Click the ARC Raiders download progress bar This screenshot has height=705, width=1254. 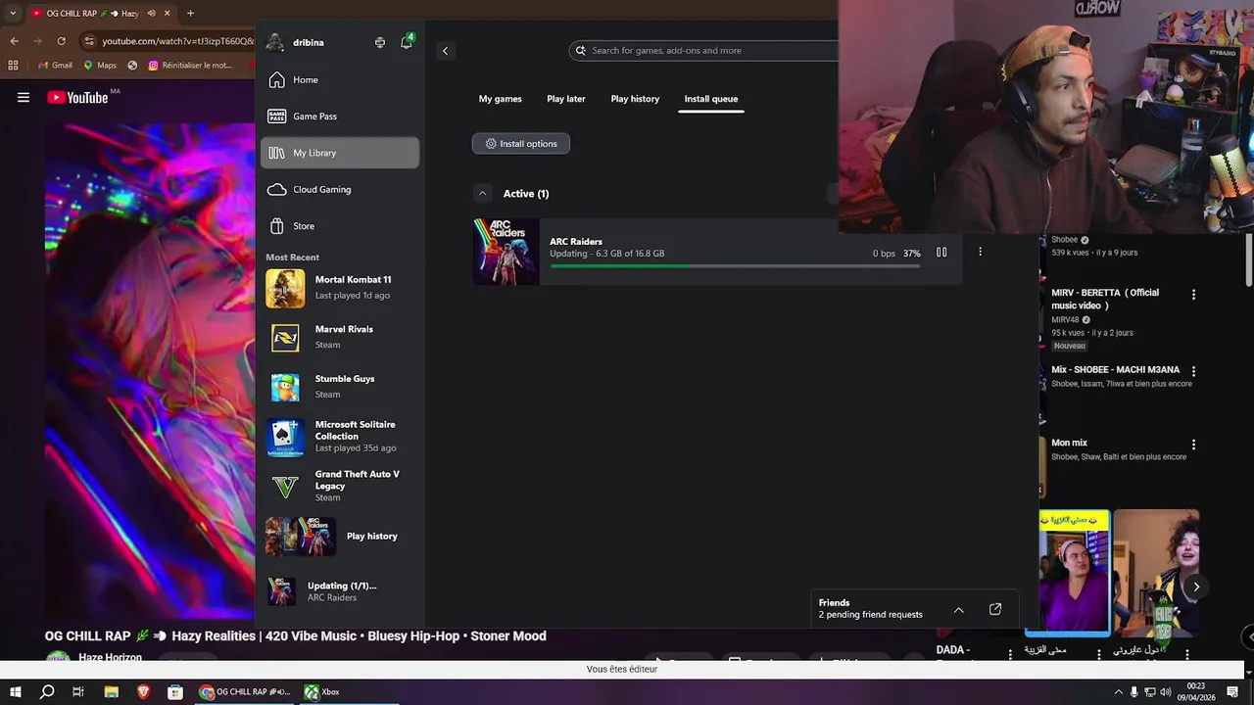pyautogui.click(x=735, y=265)
